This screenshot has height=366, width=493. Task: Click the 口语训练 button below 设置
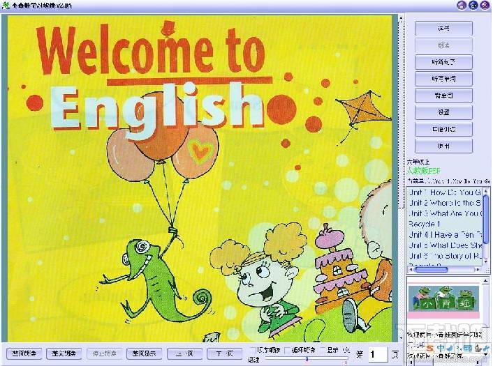coord(443,129)
